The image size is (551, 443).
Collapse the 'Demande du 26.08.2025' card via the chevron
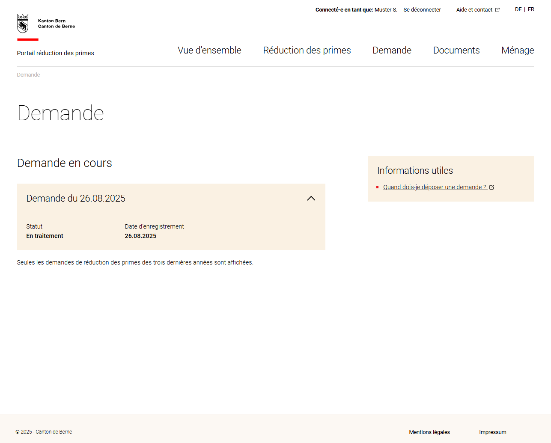click(311, 198)
